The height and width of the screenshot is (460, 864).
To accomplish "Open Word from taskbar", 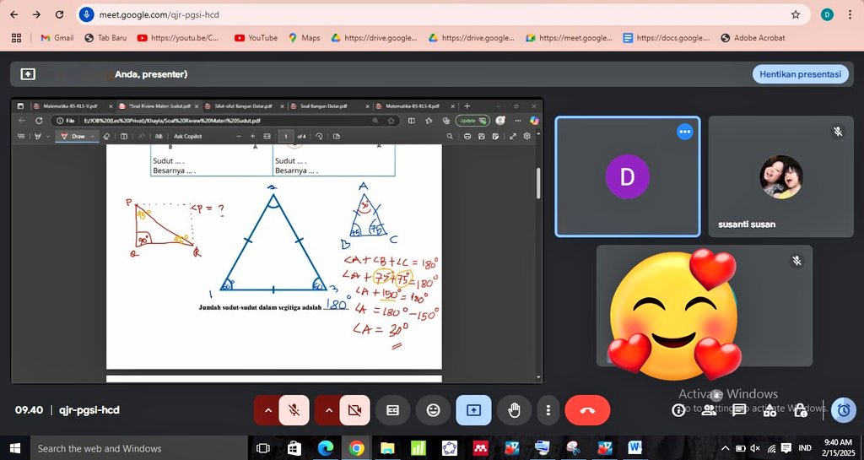I will click(634, 448).
